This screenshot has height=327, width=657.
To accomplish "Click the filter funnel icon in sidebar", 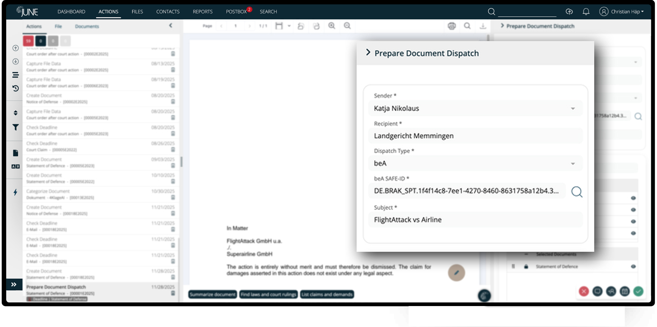I will click(15, 127).
